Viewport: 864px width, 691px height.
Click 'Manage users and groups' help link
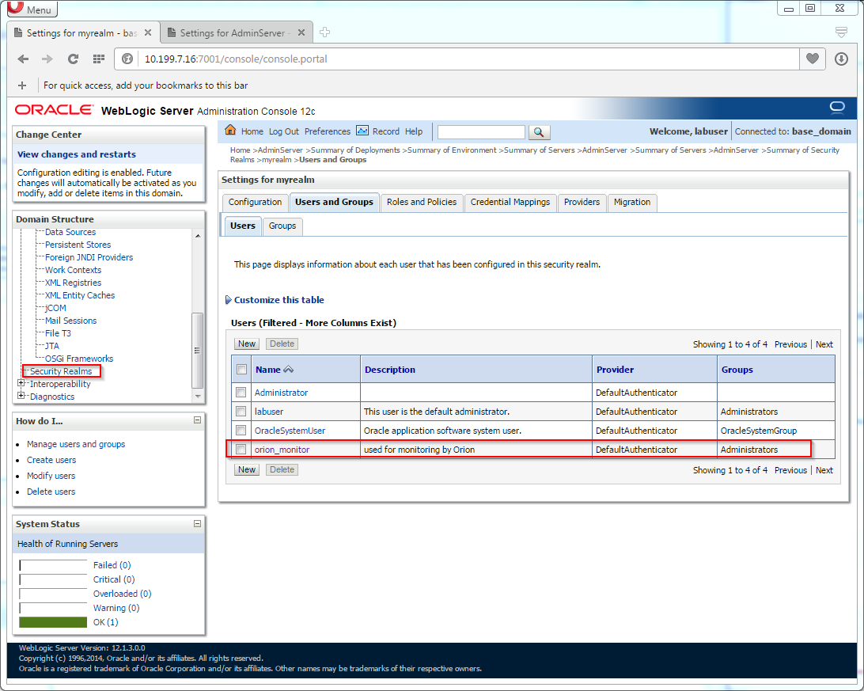pos(76,444)
